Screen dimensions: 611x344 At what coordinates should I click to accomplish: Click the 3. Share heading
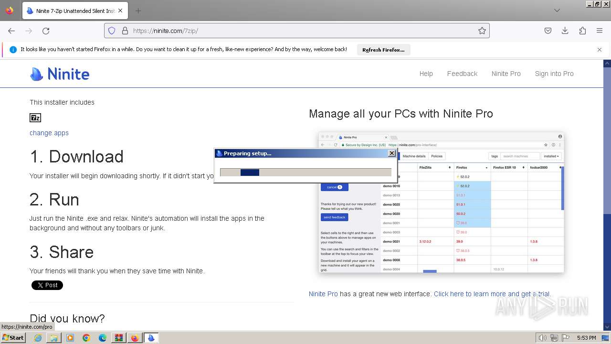(x=62, y=252)
